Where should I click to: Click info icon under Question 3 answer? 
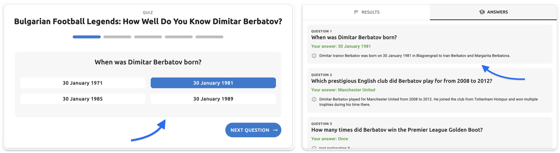tap(314, 148)
